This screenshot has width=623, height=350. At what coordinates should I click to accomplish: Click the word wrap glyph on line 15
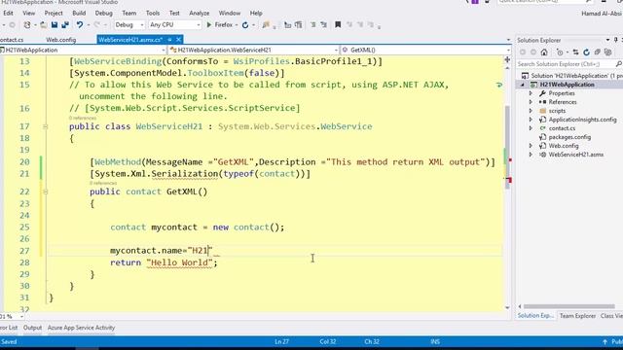tap(499, 85)
